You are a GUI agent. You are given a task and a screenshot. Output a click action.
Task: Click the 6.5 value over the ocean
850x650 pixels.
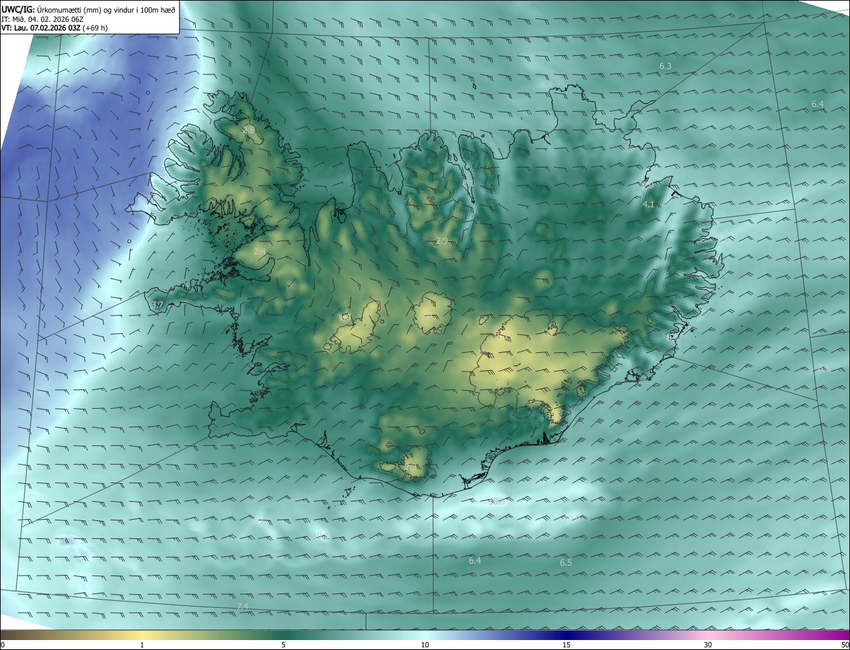[566, 563]
